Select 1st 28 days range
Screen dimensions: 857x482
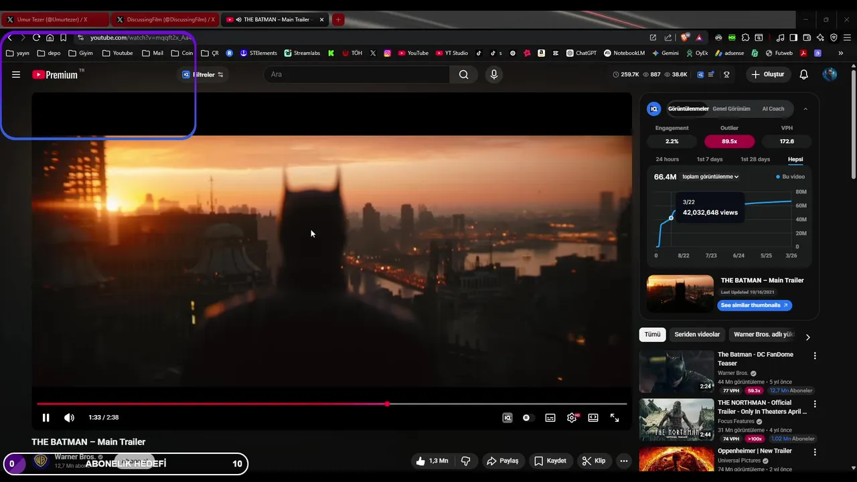coord(755,159)
